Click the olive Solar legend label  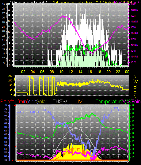point(42,101)
